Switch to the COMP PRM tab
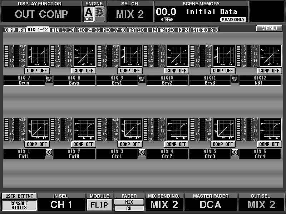 click(x=15, y=30)
